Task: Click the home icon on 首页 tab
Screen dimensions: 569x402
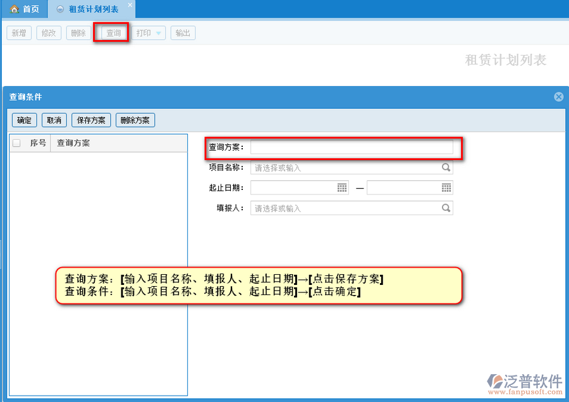Action: click(14, 9)
